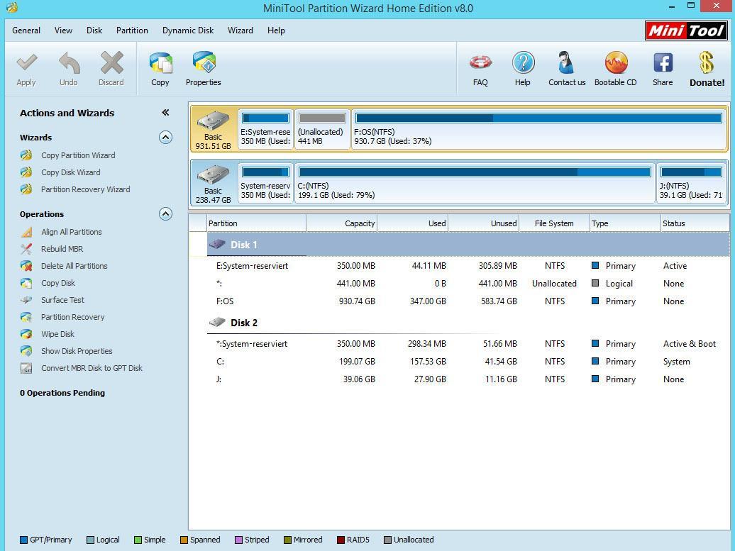Collapse the Wizards section

(x=165, y=138)
